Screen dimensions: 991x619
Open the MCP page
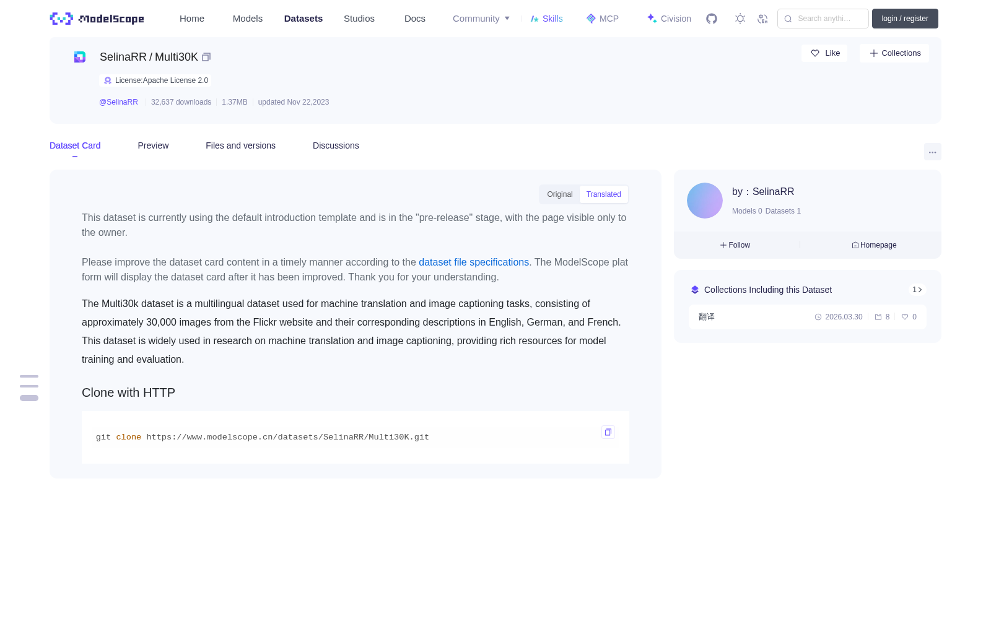[603, 19]
